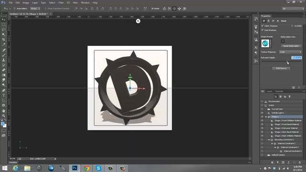Hide Infinite Light 1 visibility eye

coord(262,113)
